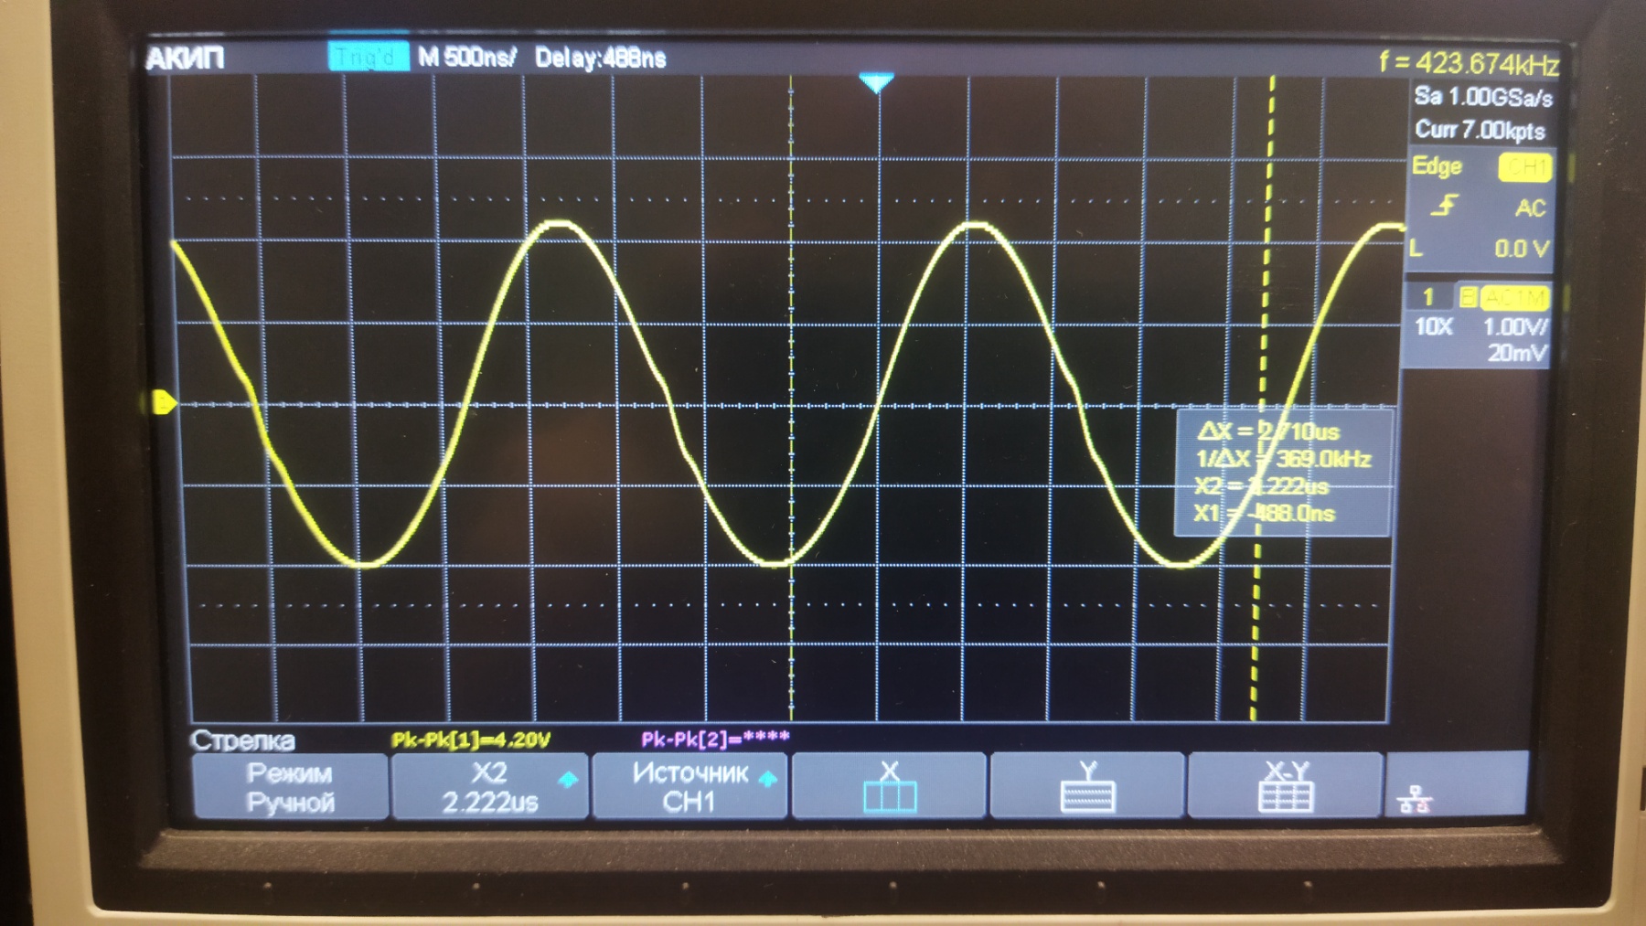Click the channel 1 number indicator
Image resolution: width=1646 pixels, height=926 pixels.
pos(1427,297)
